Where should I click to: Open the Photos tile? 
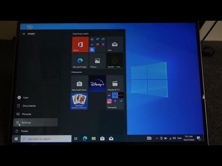pos(97,61)
